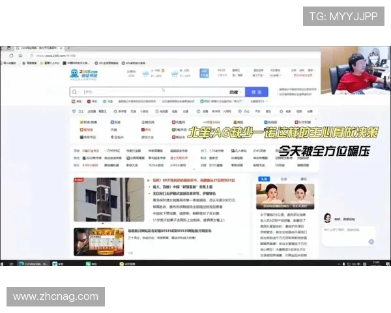391x313 pixels.
Task: Click the address bar showing www.2345.com
Action: click(55, 55)
